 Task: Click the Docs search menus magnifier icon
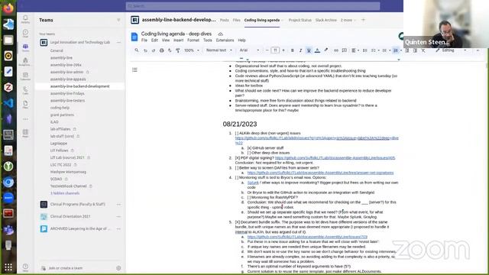pyautogui.click(x=137, y=50)
